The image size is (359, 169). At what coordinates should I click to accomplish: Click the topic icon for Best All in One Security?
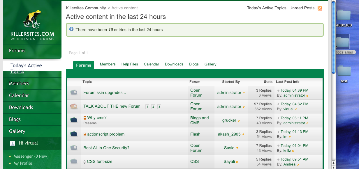pyautogui.click(x=73, y=147)
